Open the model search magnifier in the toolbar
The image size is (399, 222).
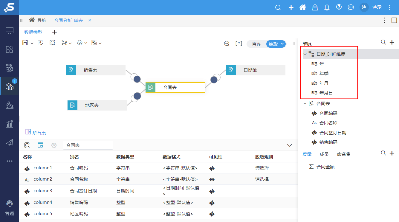tap(52, 43)
